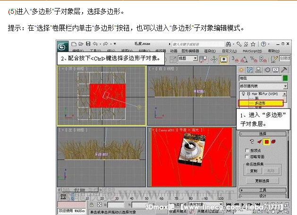The image size is (297, 215).
Task: Open the 3ds Max application menu logo
Action: coord(62,46)
